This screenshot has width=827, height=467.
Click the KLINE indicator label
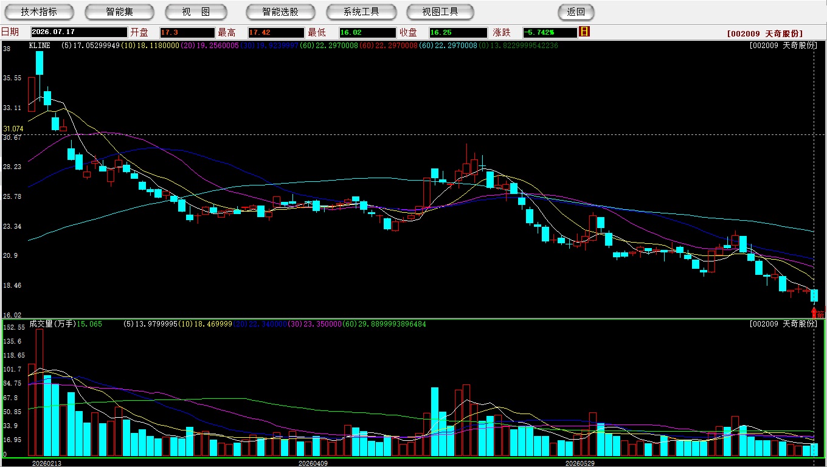(x=40, y=46)
